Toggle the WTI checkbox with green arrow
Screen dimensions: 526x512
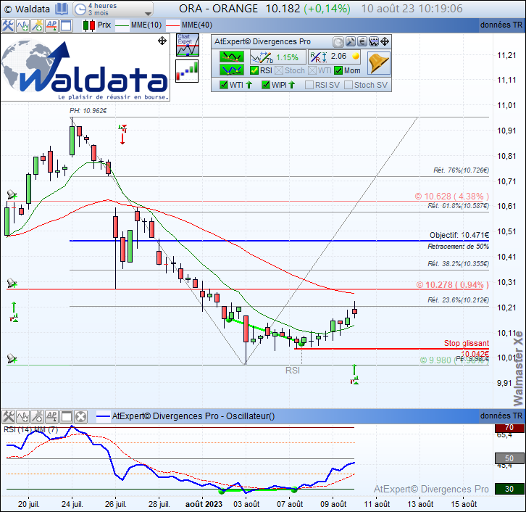(223, 85)
